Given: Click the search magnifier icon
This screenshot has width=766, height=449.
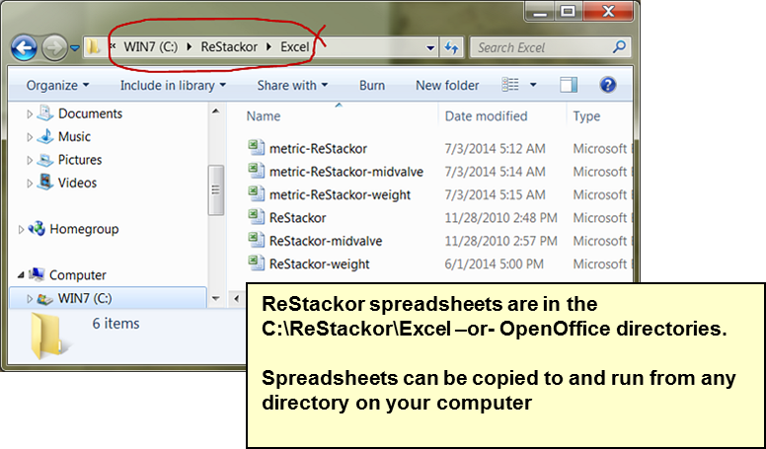Looking at the screenshot, I should pyautogui.click(x=619, y=47).
